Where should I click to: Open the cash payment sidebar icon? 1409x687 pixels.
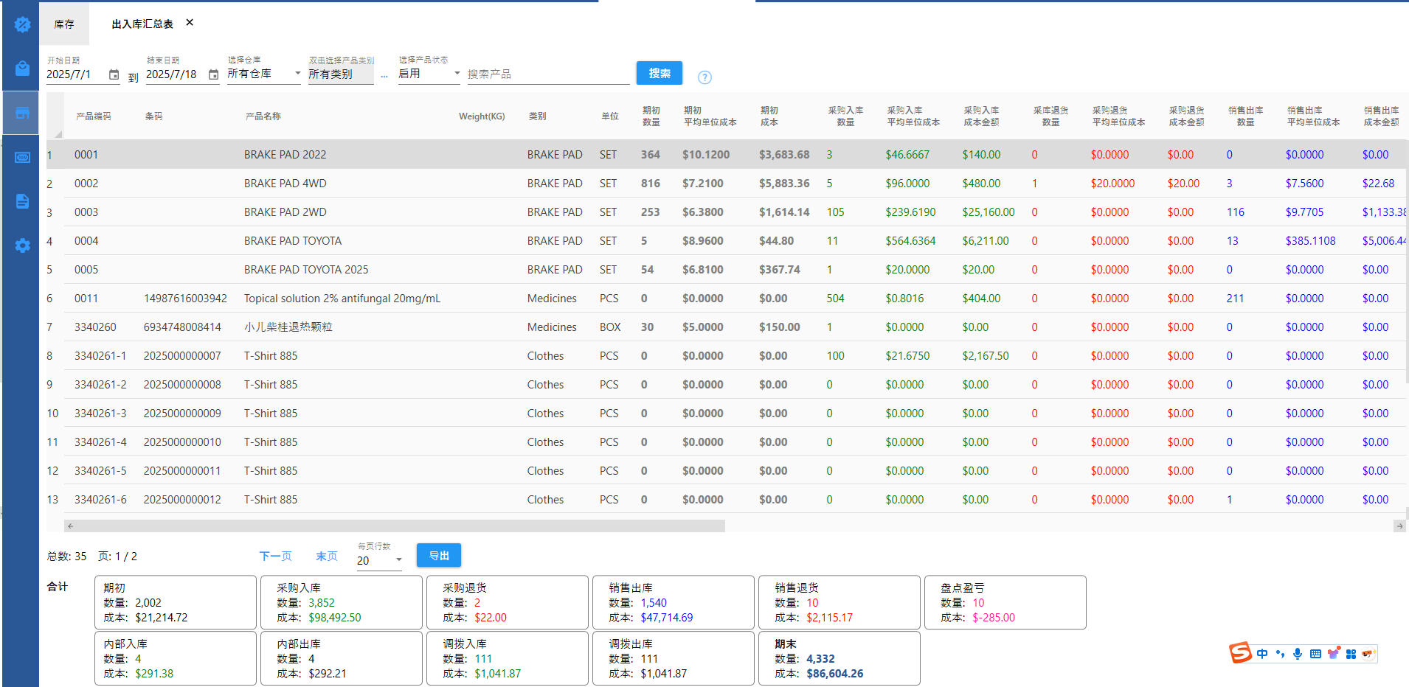(22, 157)
